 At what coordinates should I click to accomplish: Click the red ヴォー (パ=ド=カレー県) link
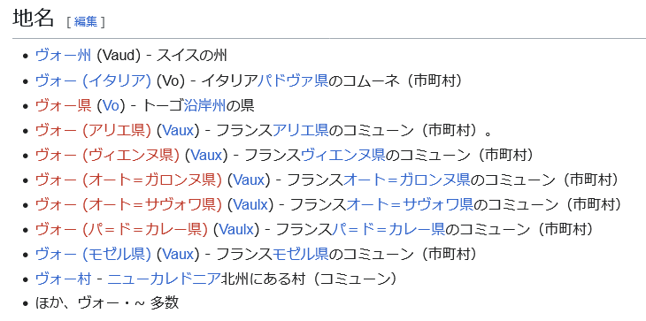pos(121,229)
